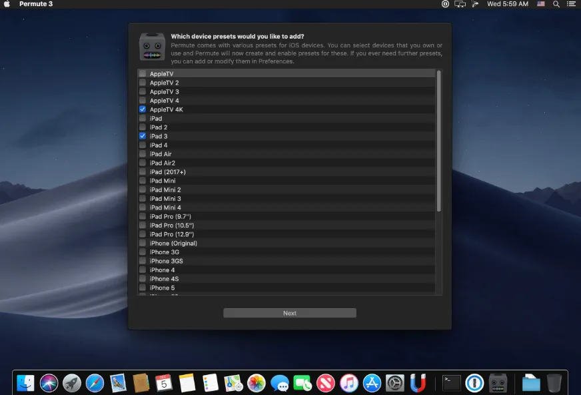Open Magnet app icon in Dock
This screenshot has width=581, height=395.
418,383
